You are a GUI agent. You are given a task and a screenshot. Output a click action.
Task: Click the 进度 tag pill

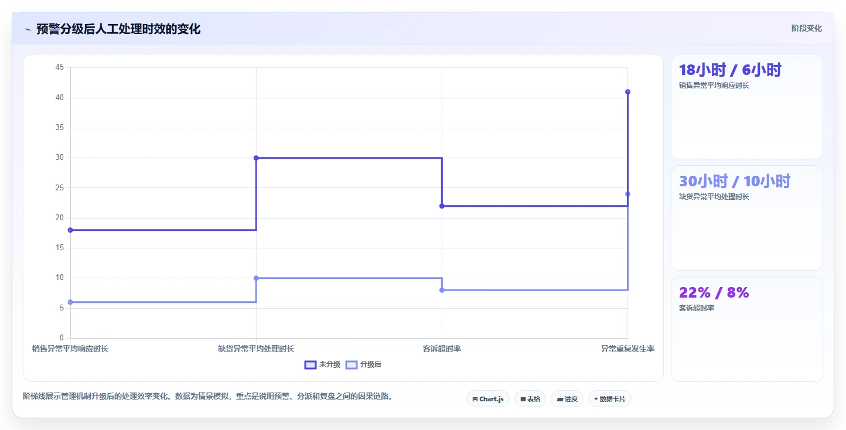click(x=567, y=399)
